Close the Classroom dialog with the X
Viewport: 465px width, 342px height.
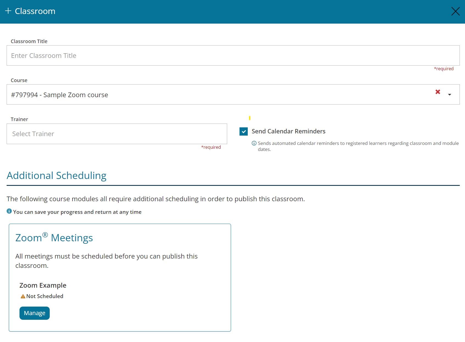(x=455, y=11)
